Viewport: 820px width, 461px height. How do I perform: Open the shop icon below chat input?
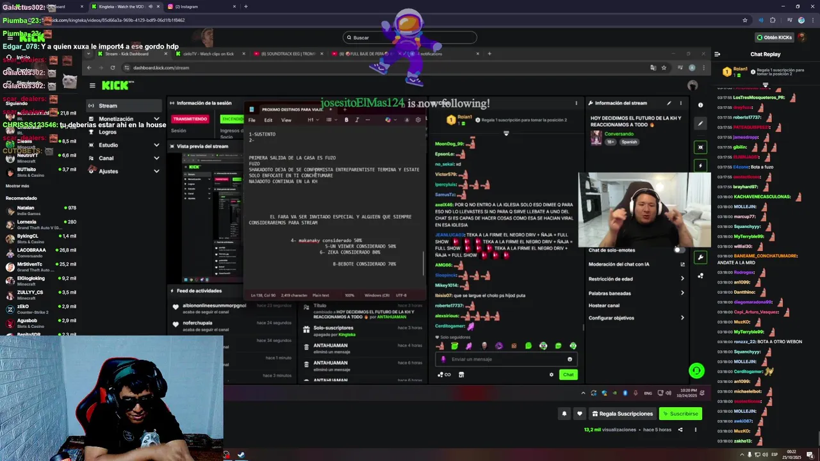(461, 375)
